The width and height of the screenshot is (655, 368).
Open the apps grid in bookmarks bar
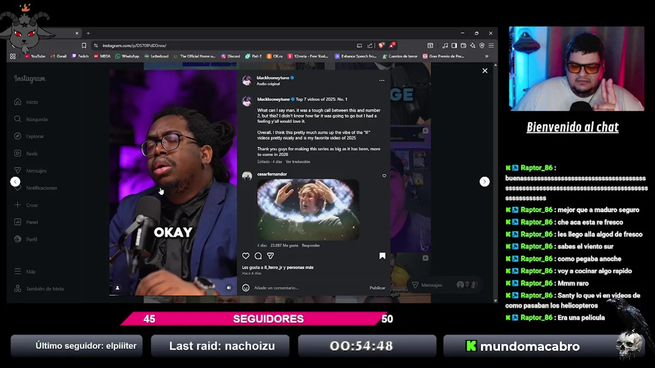13,56
